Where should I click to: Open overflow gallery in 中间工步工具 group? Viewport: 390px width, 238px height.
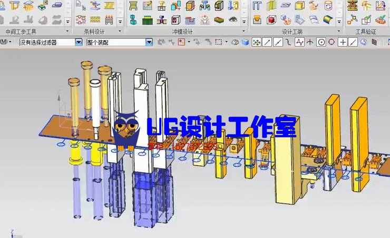[67, 22]
